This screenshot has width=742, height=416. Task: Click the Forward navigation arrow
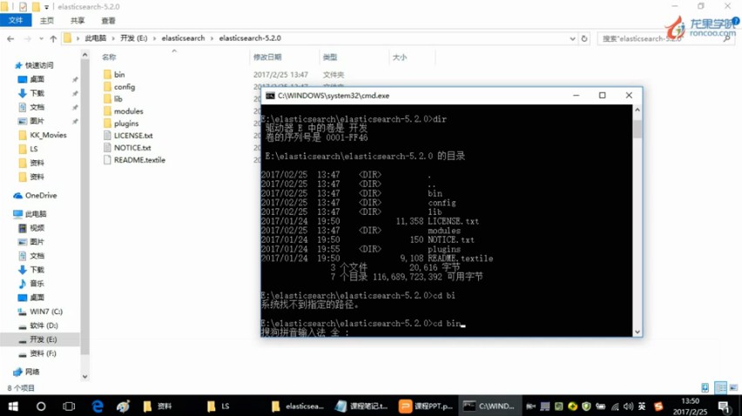(x=28, y=39)
